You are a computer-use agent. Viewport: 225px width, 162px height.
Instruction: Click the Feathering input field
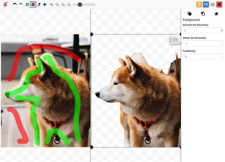pyautogui.click(x=203, y=57)
